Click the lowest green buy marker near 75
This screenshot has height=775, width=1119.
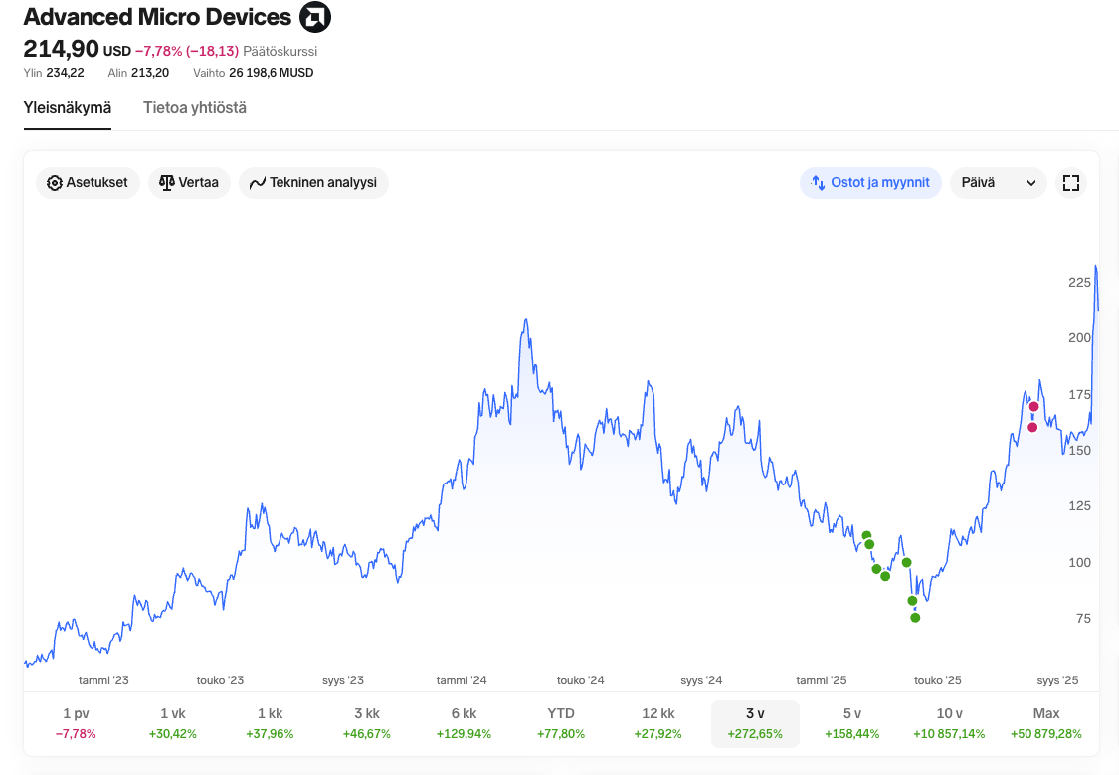pyautogui.click(x=915, y=617)
